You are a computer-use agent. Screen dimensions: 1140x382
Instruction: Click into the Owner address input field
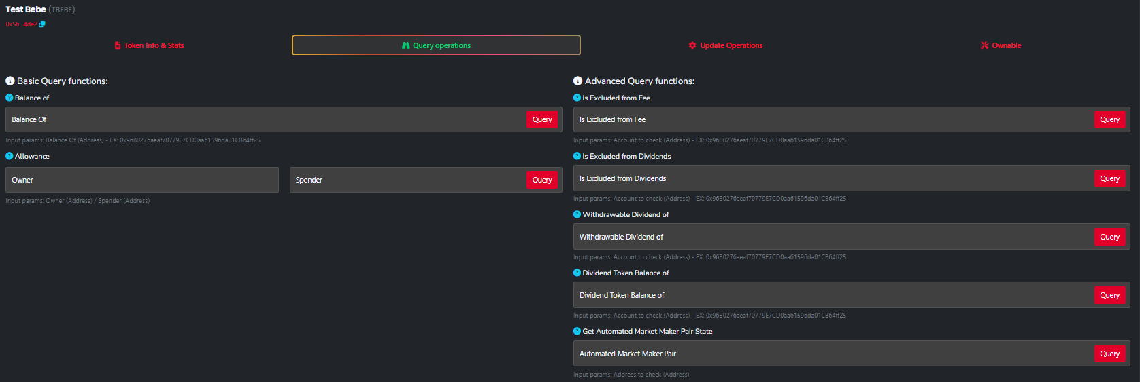[141, 180]
